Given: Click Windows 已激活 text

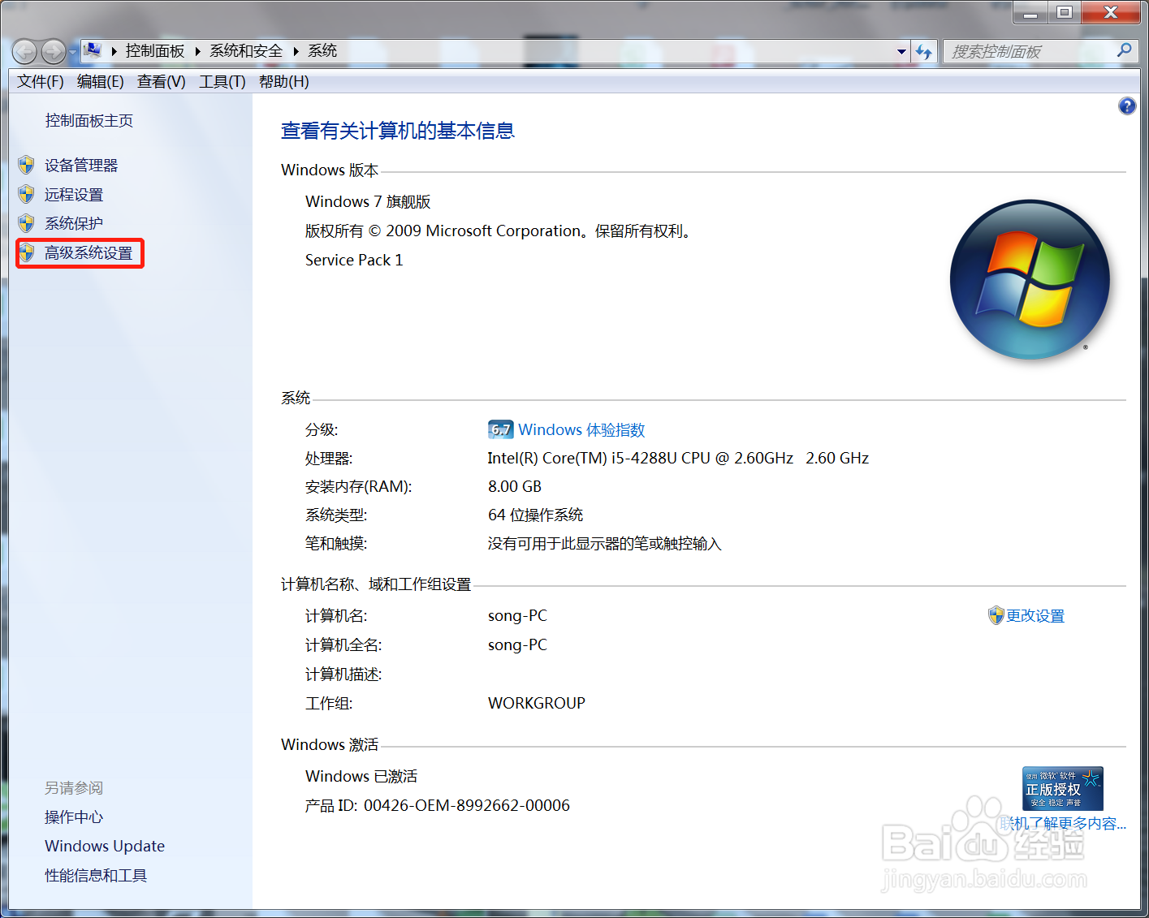Looking at the screenshot, I should click(361, 776).
